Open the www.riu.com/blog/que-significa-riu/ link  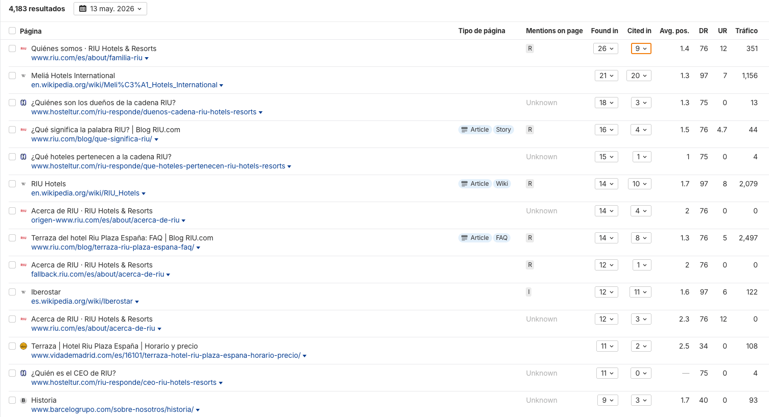pos(91,139)
